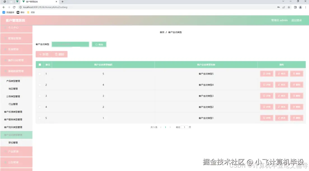The width and height of the screenshot is (309, 171).
Task: Click the 新增 add button
Action: point(44,54)
